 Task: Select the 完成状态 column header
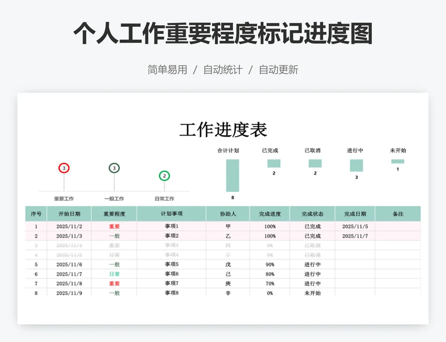(312, 214)
